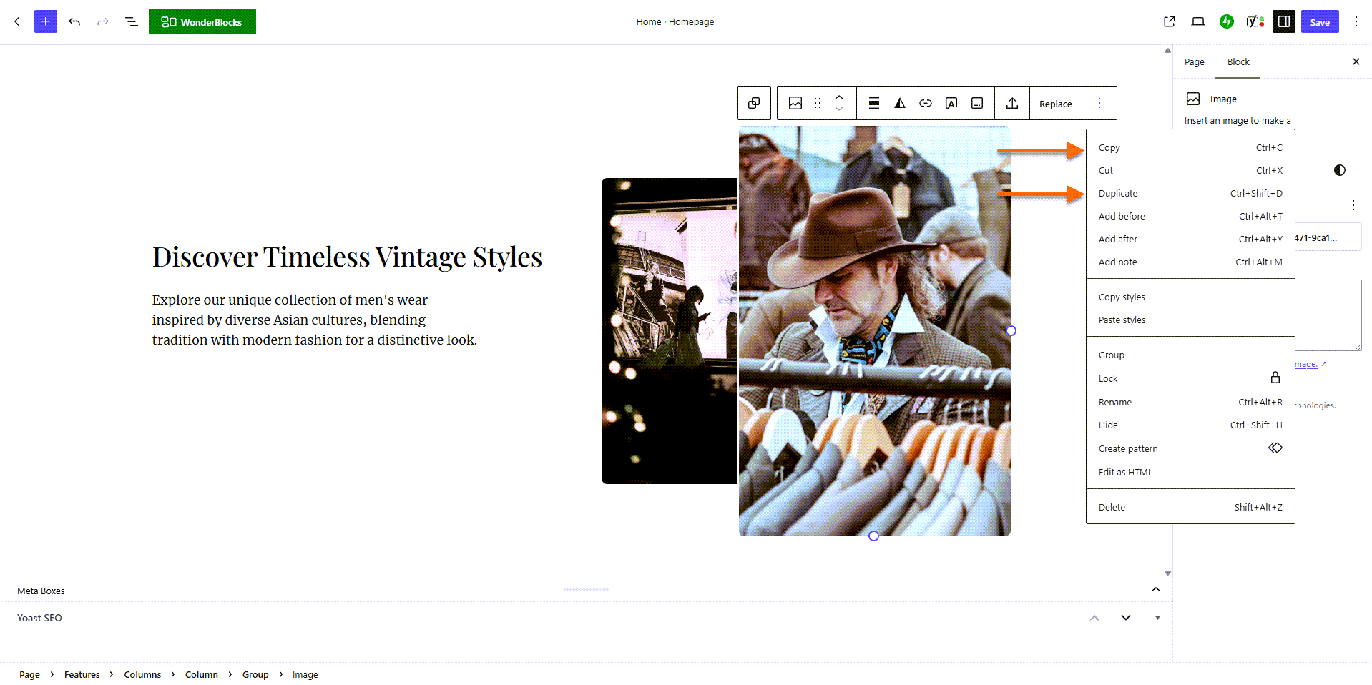Open the editor Options menu at top right

[x=1356, y=21]
